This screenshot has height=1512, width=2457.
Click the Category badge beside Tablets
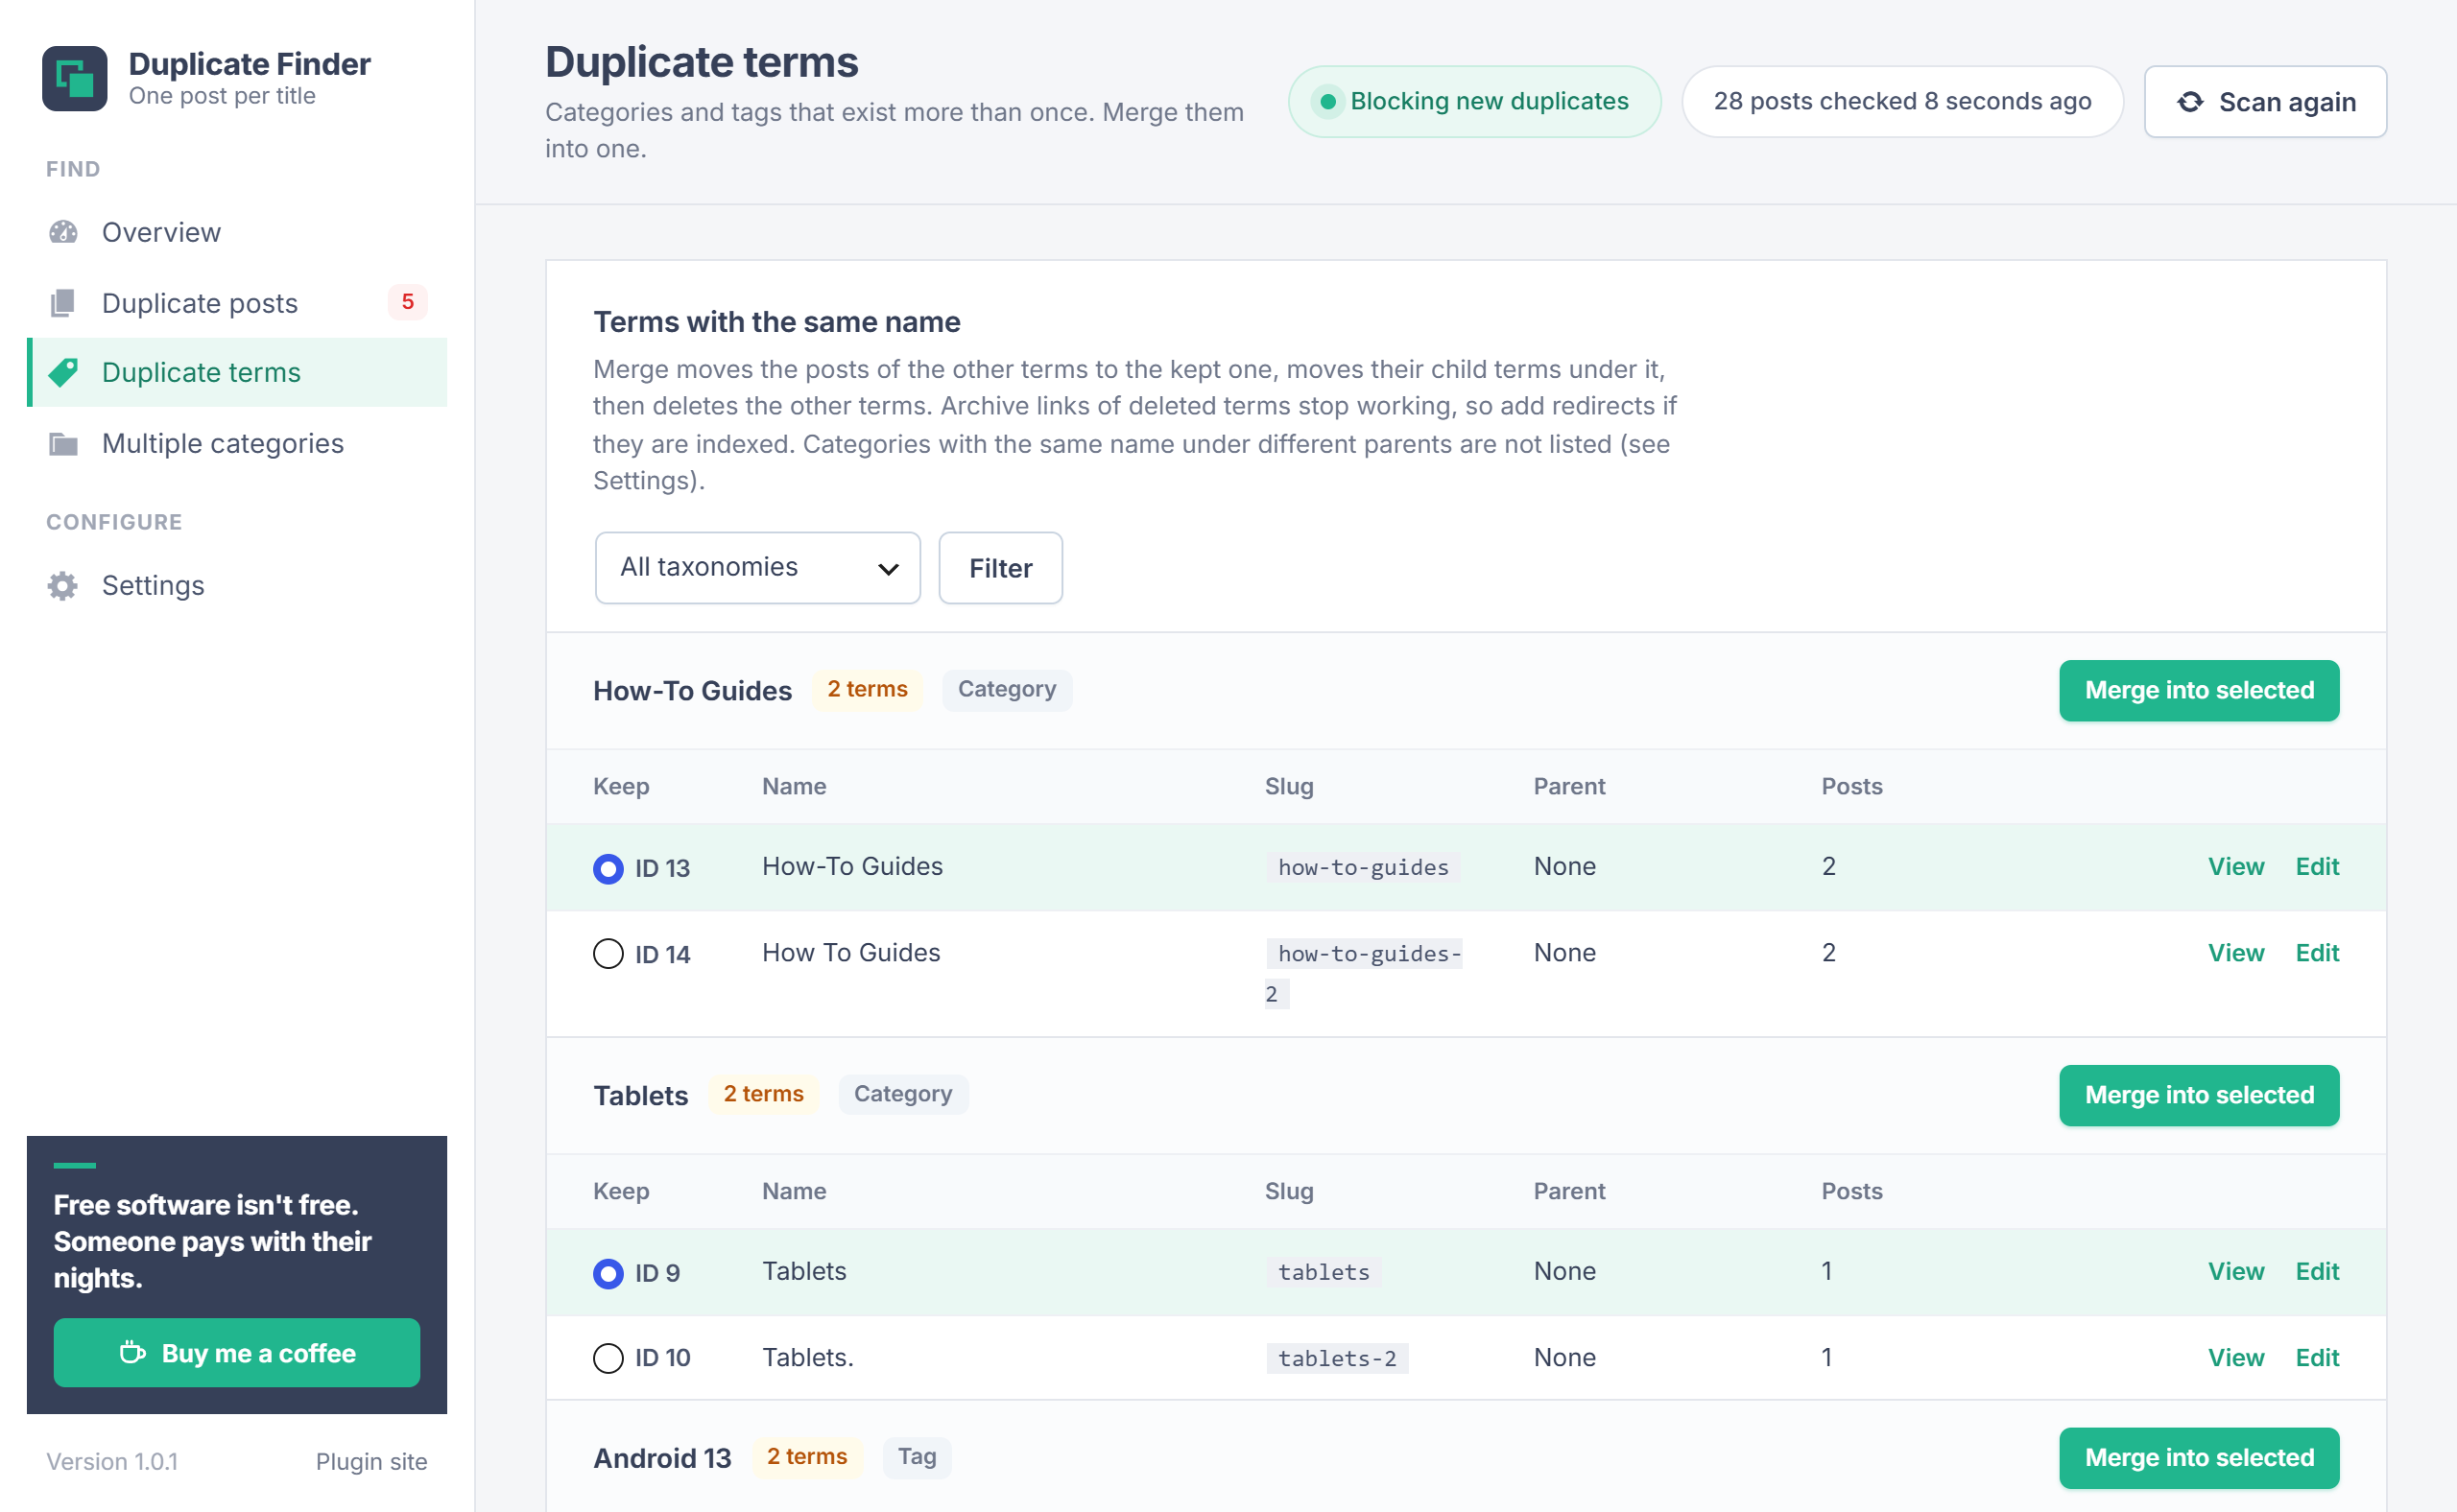pyautogui.click(x=902, y=1094)
